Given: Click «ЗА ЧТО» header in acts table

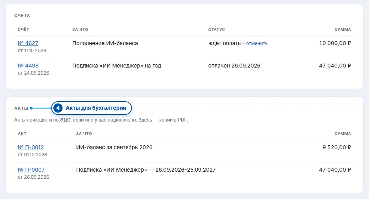Looking at the screenshot, I should tap(84, 134).
